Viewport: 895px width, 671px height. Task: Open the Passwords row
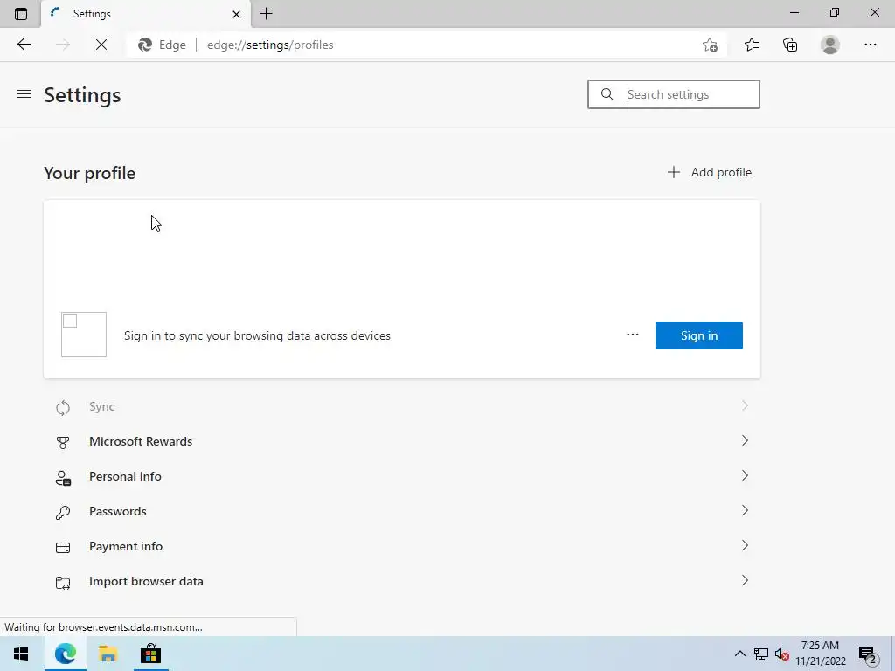point(402,511)
